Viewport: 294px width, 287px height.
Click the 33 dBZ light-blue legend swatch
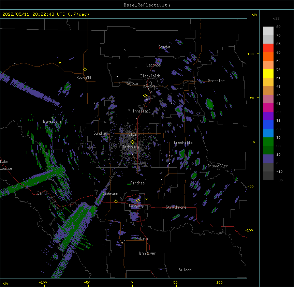(268, 133)
